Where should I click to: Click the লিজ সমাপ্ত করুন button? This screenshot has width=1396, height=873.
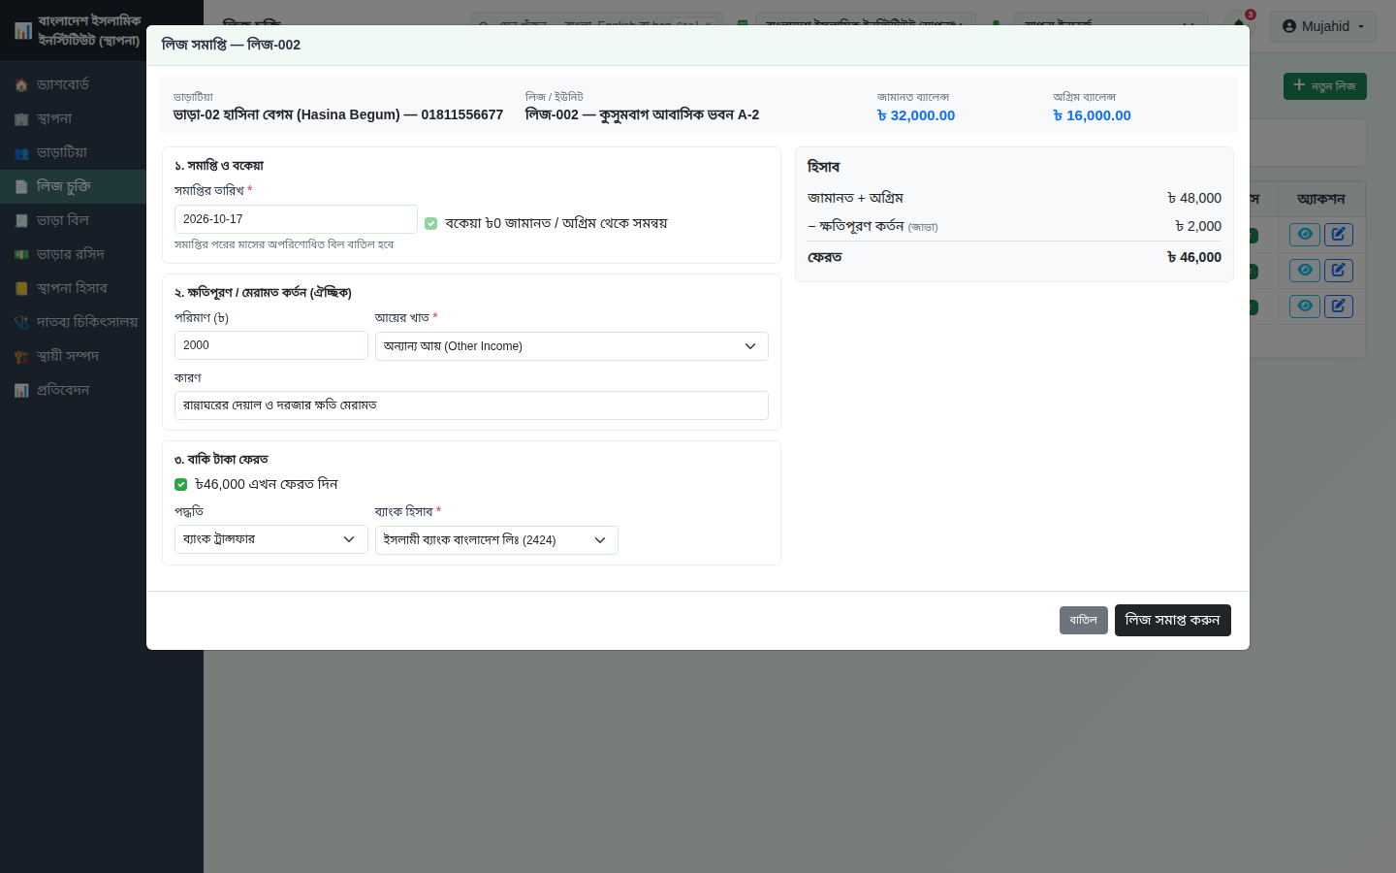[x=1173, y=620]
